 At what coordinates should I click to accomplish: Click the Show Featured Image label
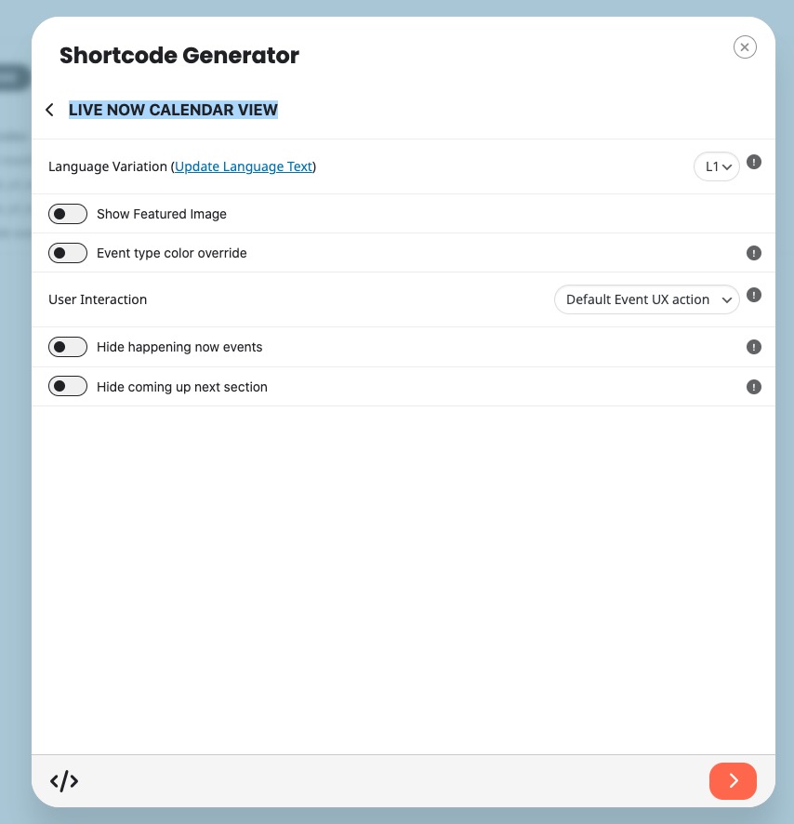click(x=162, y=214)
